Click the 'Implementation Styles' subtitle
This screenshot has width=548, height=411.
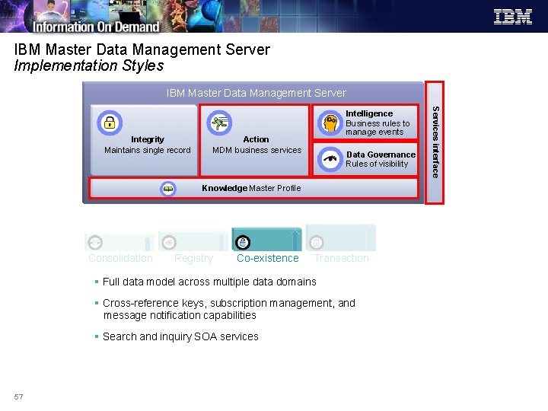(x=89, y=65)
